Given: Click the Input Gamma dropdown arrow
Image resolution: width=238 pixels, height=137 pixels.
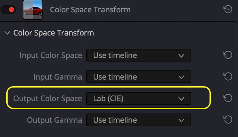Looking at the screenshot, I should (x=181, y=77).
